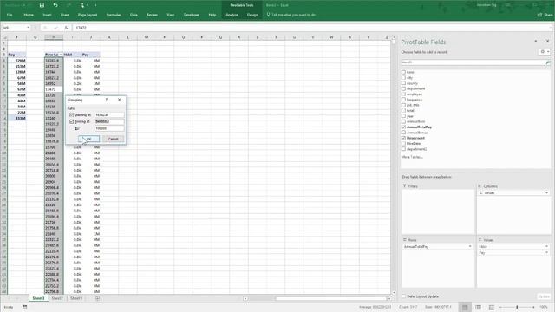The image size is (555, 312).
Task: Switch to the Sheet1 worksheet tab
Action: (x=75, y=298)
